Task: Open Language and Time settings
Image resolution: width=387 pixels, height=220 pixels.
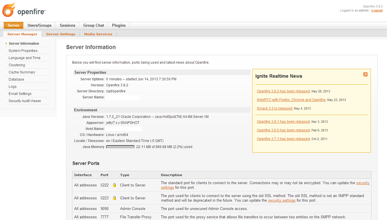Action: (x=24, y=58)
